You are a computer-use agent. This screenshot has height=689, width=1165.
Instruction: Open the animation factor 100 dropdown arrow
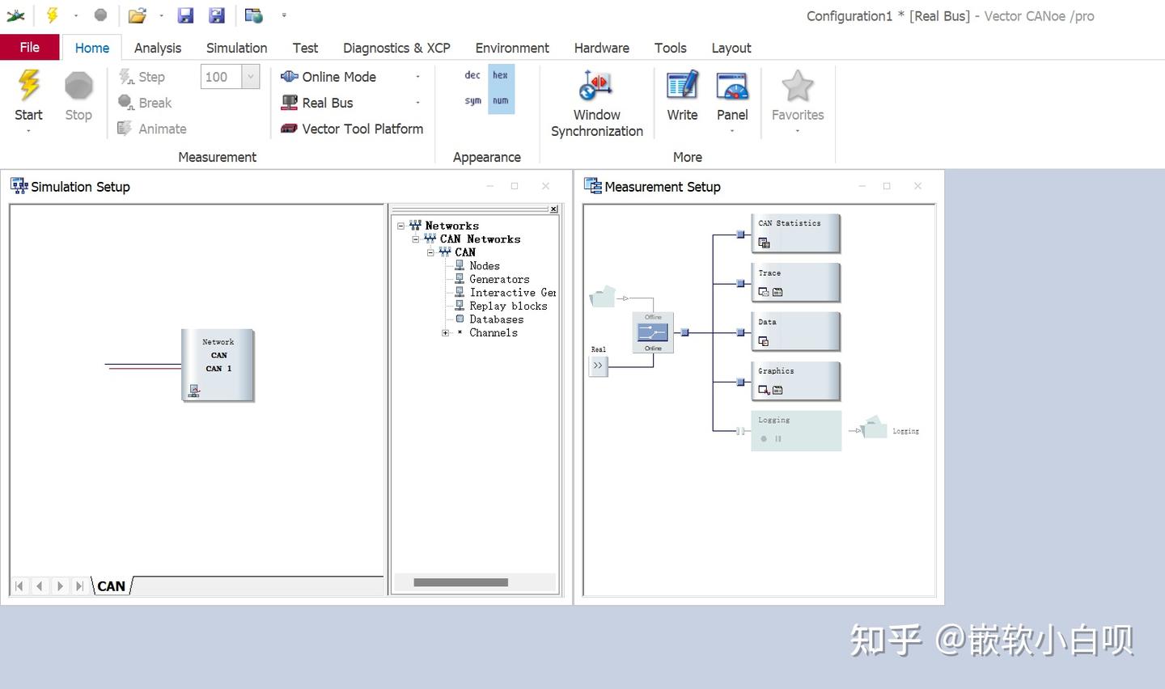(x=251, y=77)
